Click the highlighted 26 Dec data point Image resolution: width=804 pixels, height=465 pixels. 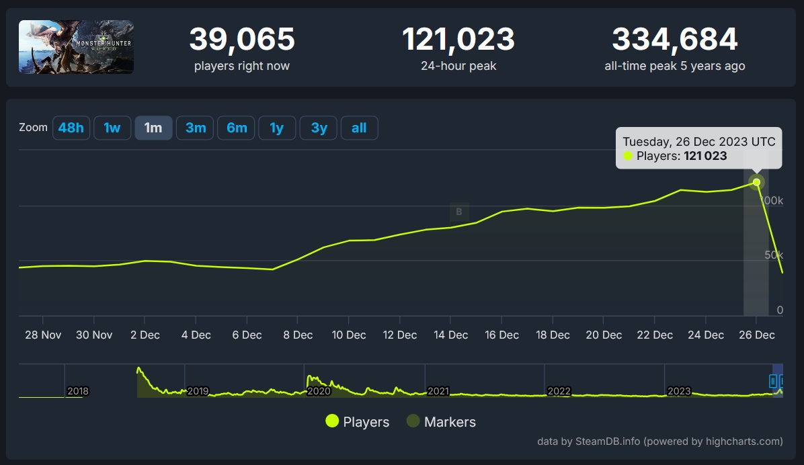point(756,182)
